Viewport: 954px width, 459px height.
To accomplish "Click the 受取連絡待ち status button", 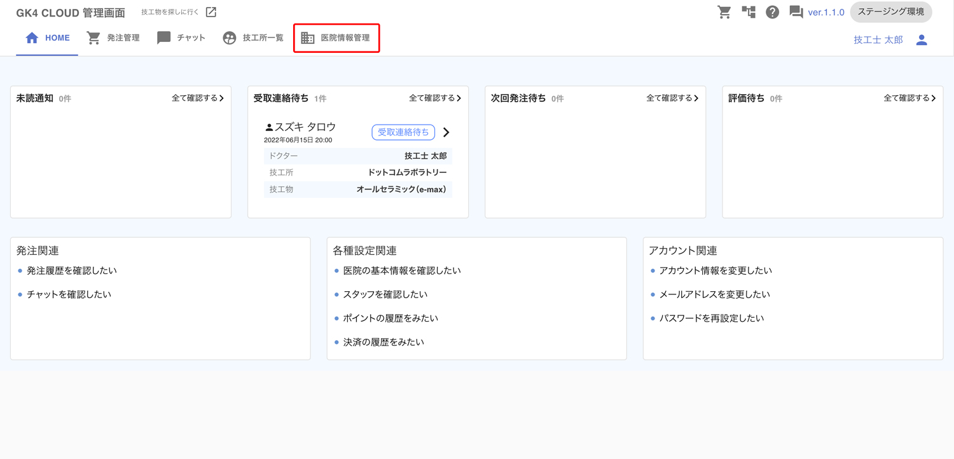I will coord(403,132).
